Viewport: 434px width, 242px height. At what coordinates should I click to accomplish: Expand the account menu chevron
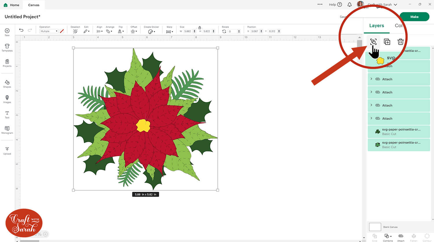point(395,5)
